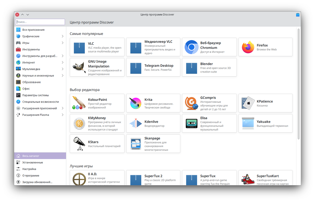Click the Самые популярные heading
315x202 pixels.
(86, 34)
